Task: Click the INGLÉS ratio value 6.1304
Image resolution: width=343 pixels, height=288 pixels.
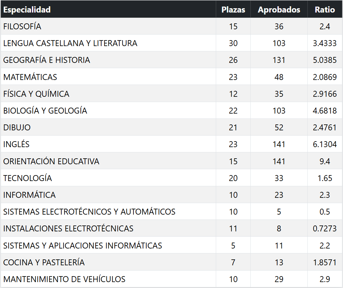Action: click(x=325, y=144)
